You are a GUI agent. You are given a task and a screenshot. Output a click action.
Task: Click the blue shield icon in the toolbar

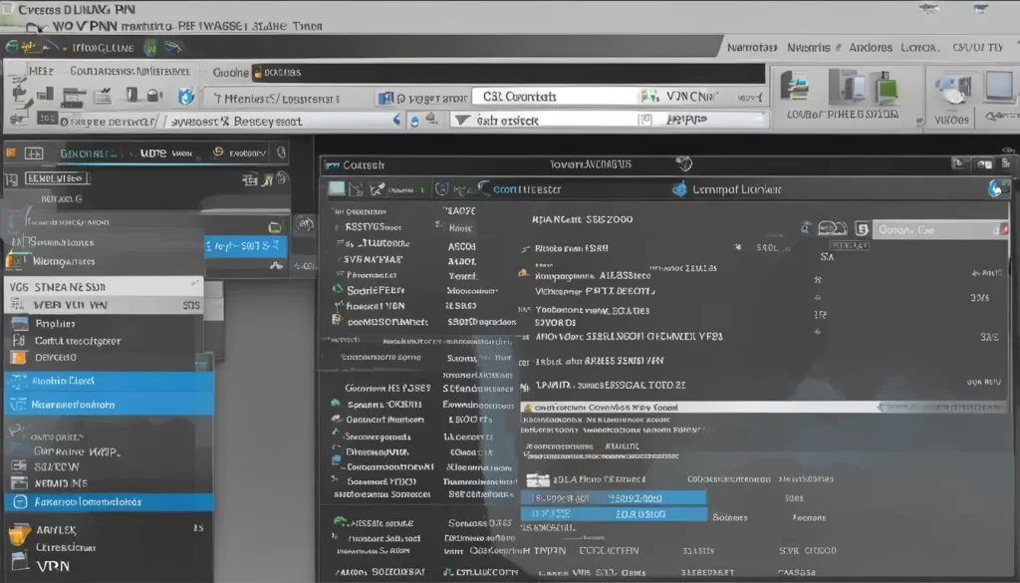coord(186,97)
